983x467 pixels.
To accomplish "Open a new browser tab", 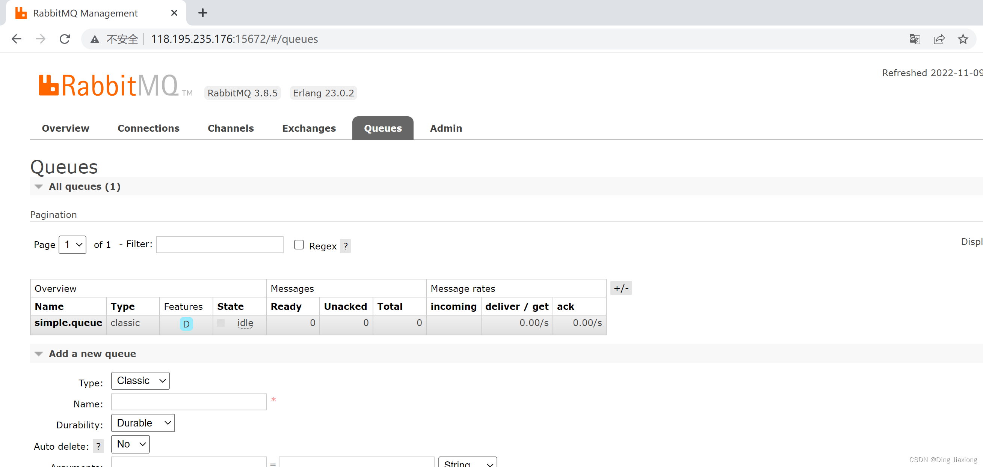I will (x=202, y=13).
